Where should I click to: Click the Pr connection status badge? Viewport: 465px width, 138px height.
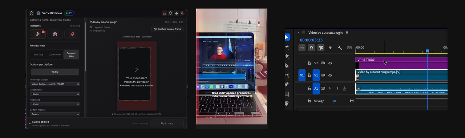pos(69,13)
